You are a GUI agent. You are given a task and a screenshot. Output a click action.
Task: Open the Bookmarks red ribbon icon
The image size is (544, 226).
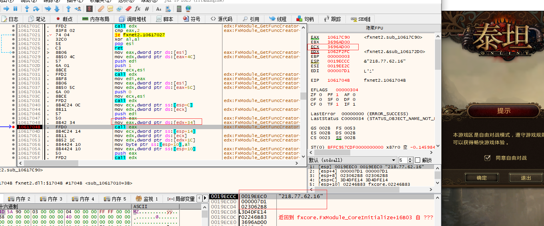pos(129,8)
